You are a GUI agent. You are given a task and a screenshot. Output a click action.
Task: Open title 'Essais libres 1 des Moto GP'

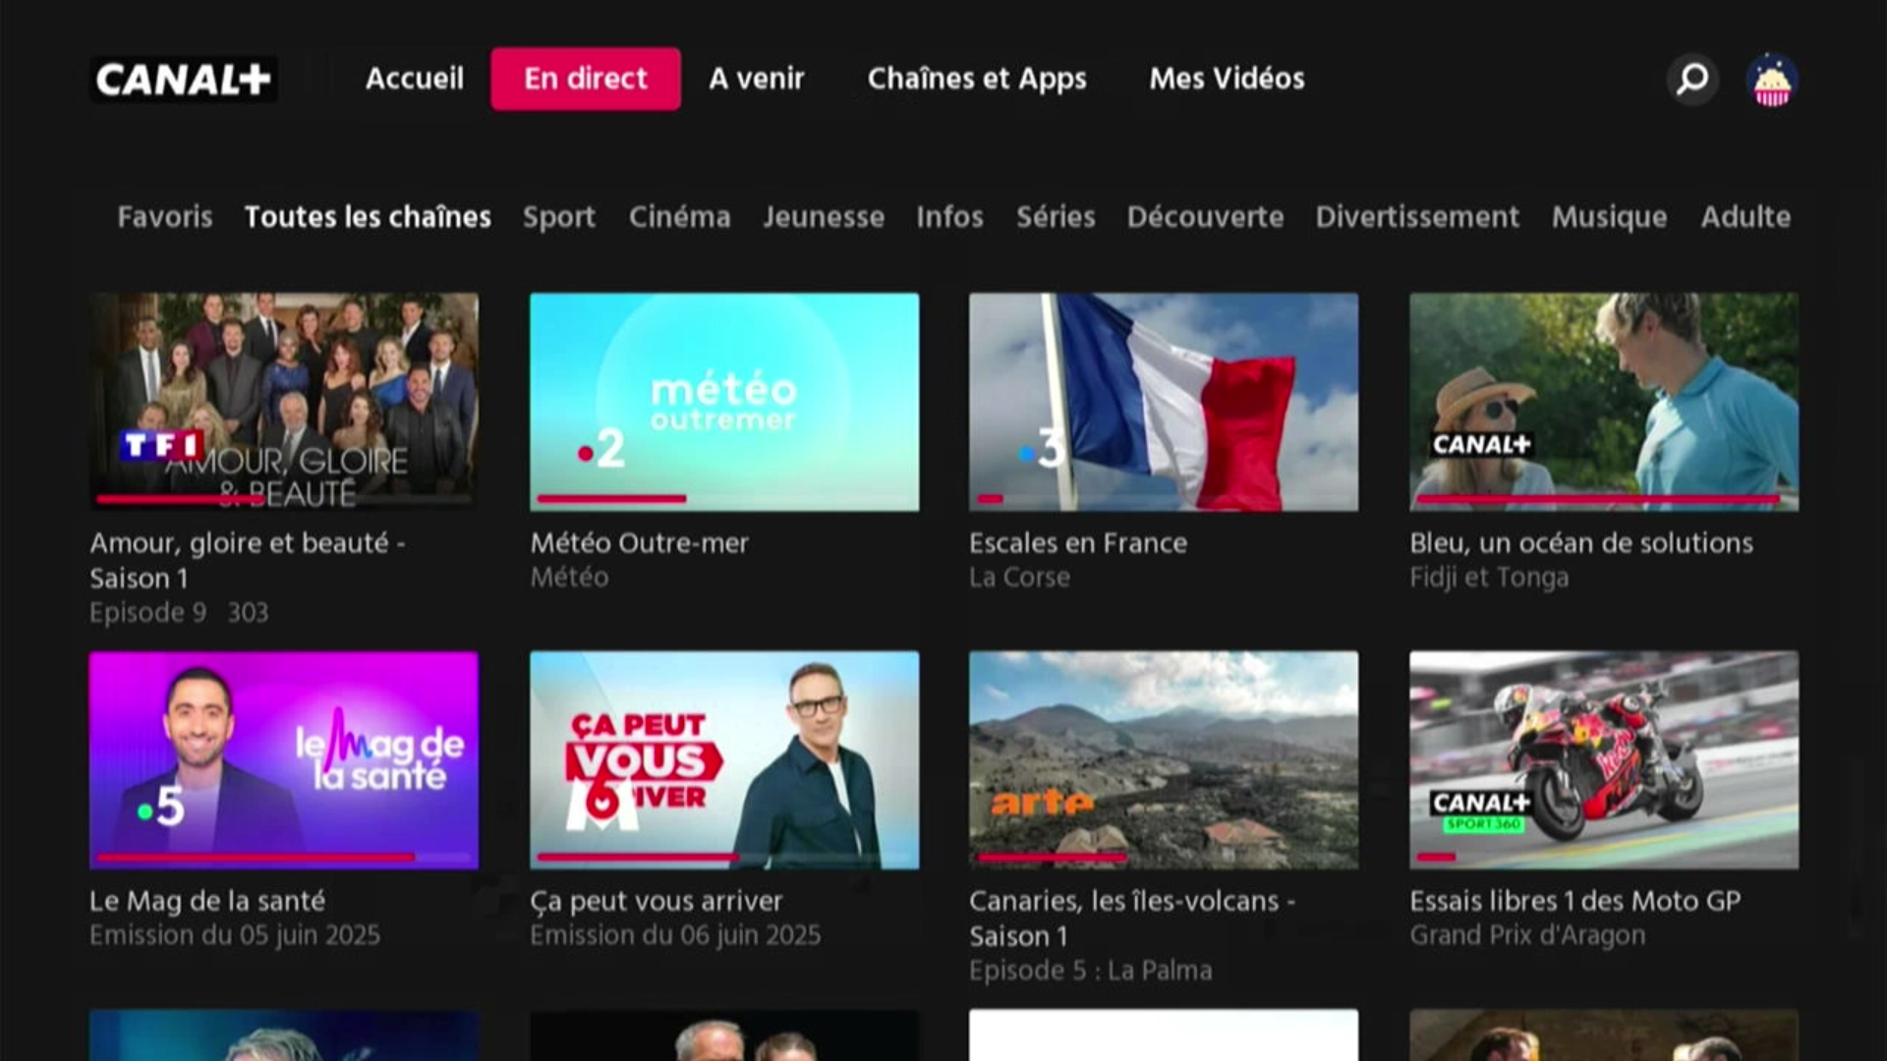pyautogui.click(x=1575, y=901)
